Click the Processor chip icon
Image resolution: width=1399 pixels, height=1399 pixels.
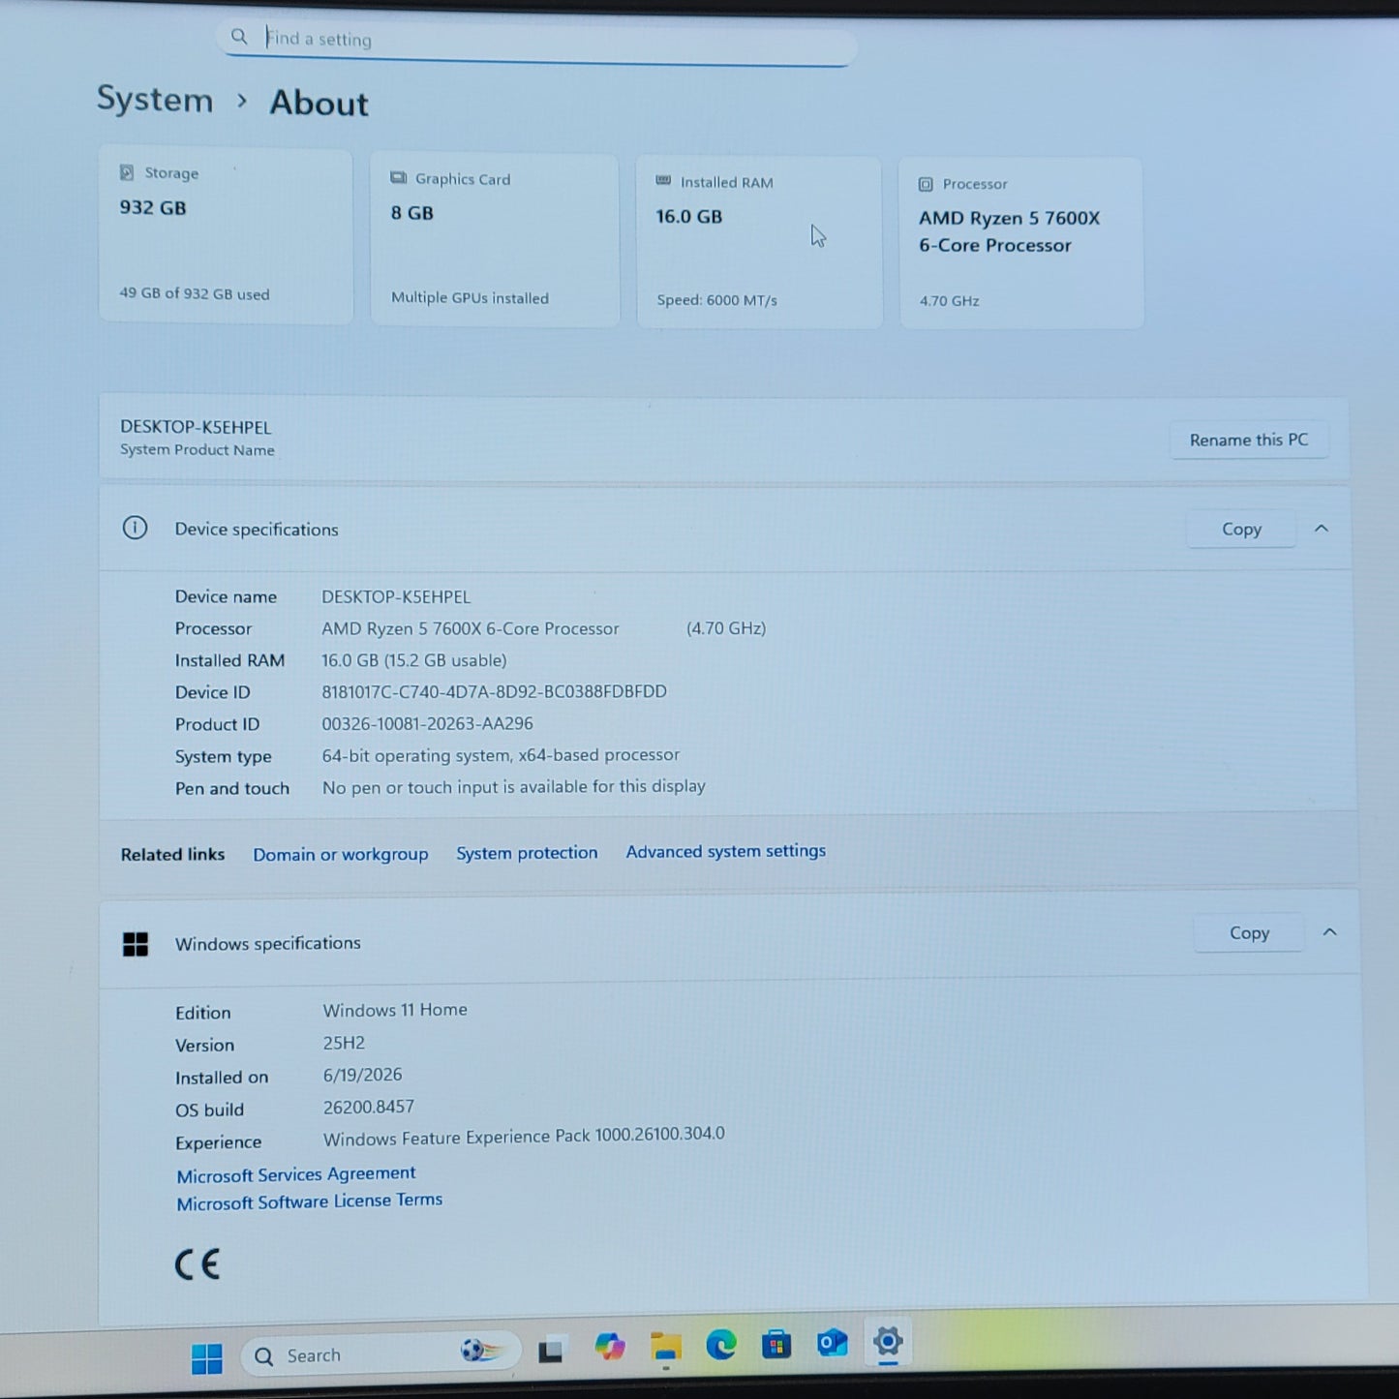click(x=926, y=184)
